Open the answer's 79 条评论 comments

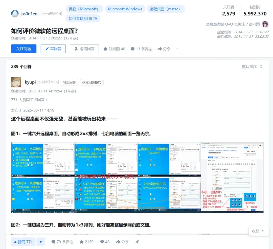point(62,242)
